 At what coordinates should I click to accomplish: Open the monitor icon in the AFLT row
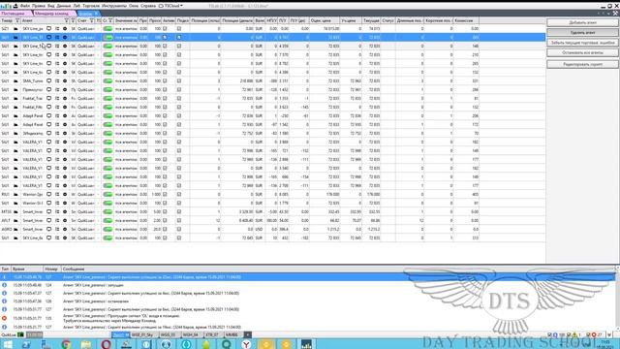pyautogui.click(x=49, y=221)
